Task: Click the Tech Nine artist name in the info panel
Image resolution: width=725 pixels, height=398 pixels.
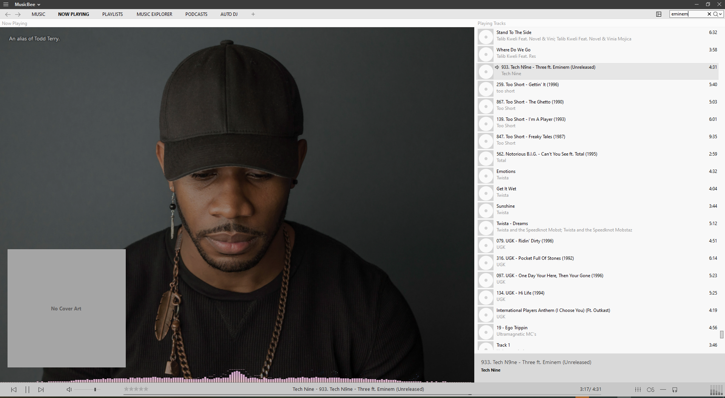Action: tap(491, 370)
